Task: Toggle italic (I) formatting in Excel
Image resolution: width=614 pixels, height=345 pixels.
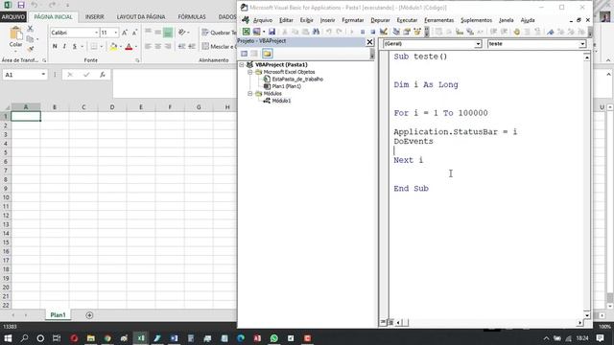Action: pos(64,47)
